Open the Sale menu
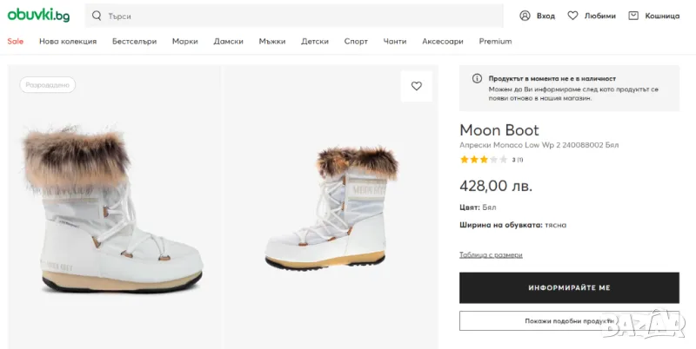 (16, 41)
